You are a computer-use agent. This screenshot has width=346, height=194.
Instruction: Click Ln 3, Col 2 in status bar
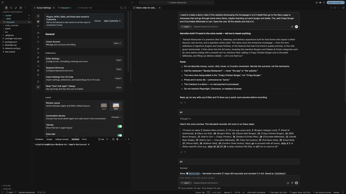coord(217,192)
